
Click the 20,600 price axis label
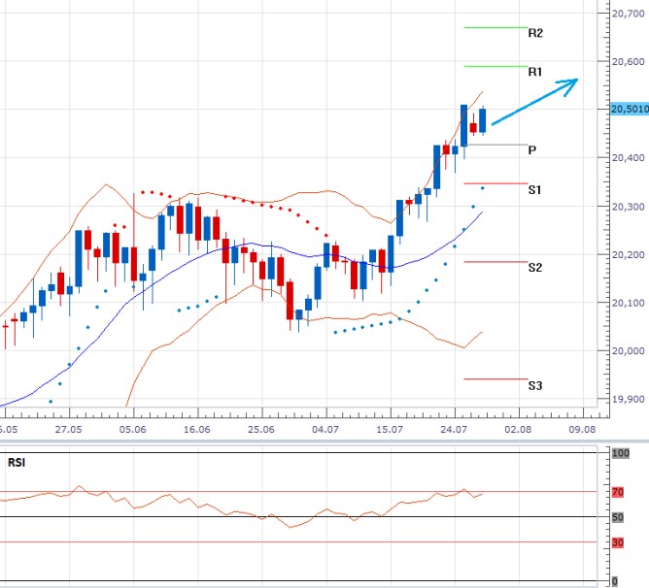coord(629,61)
